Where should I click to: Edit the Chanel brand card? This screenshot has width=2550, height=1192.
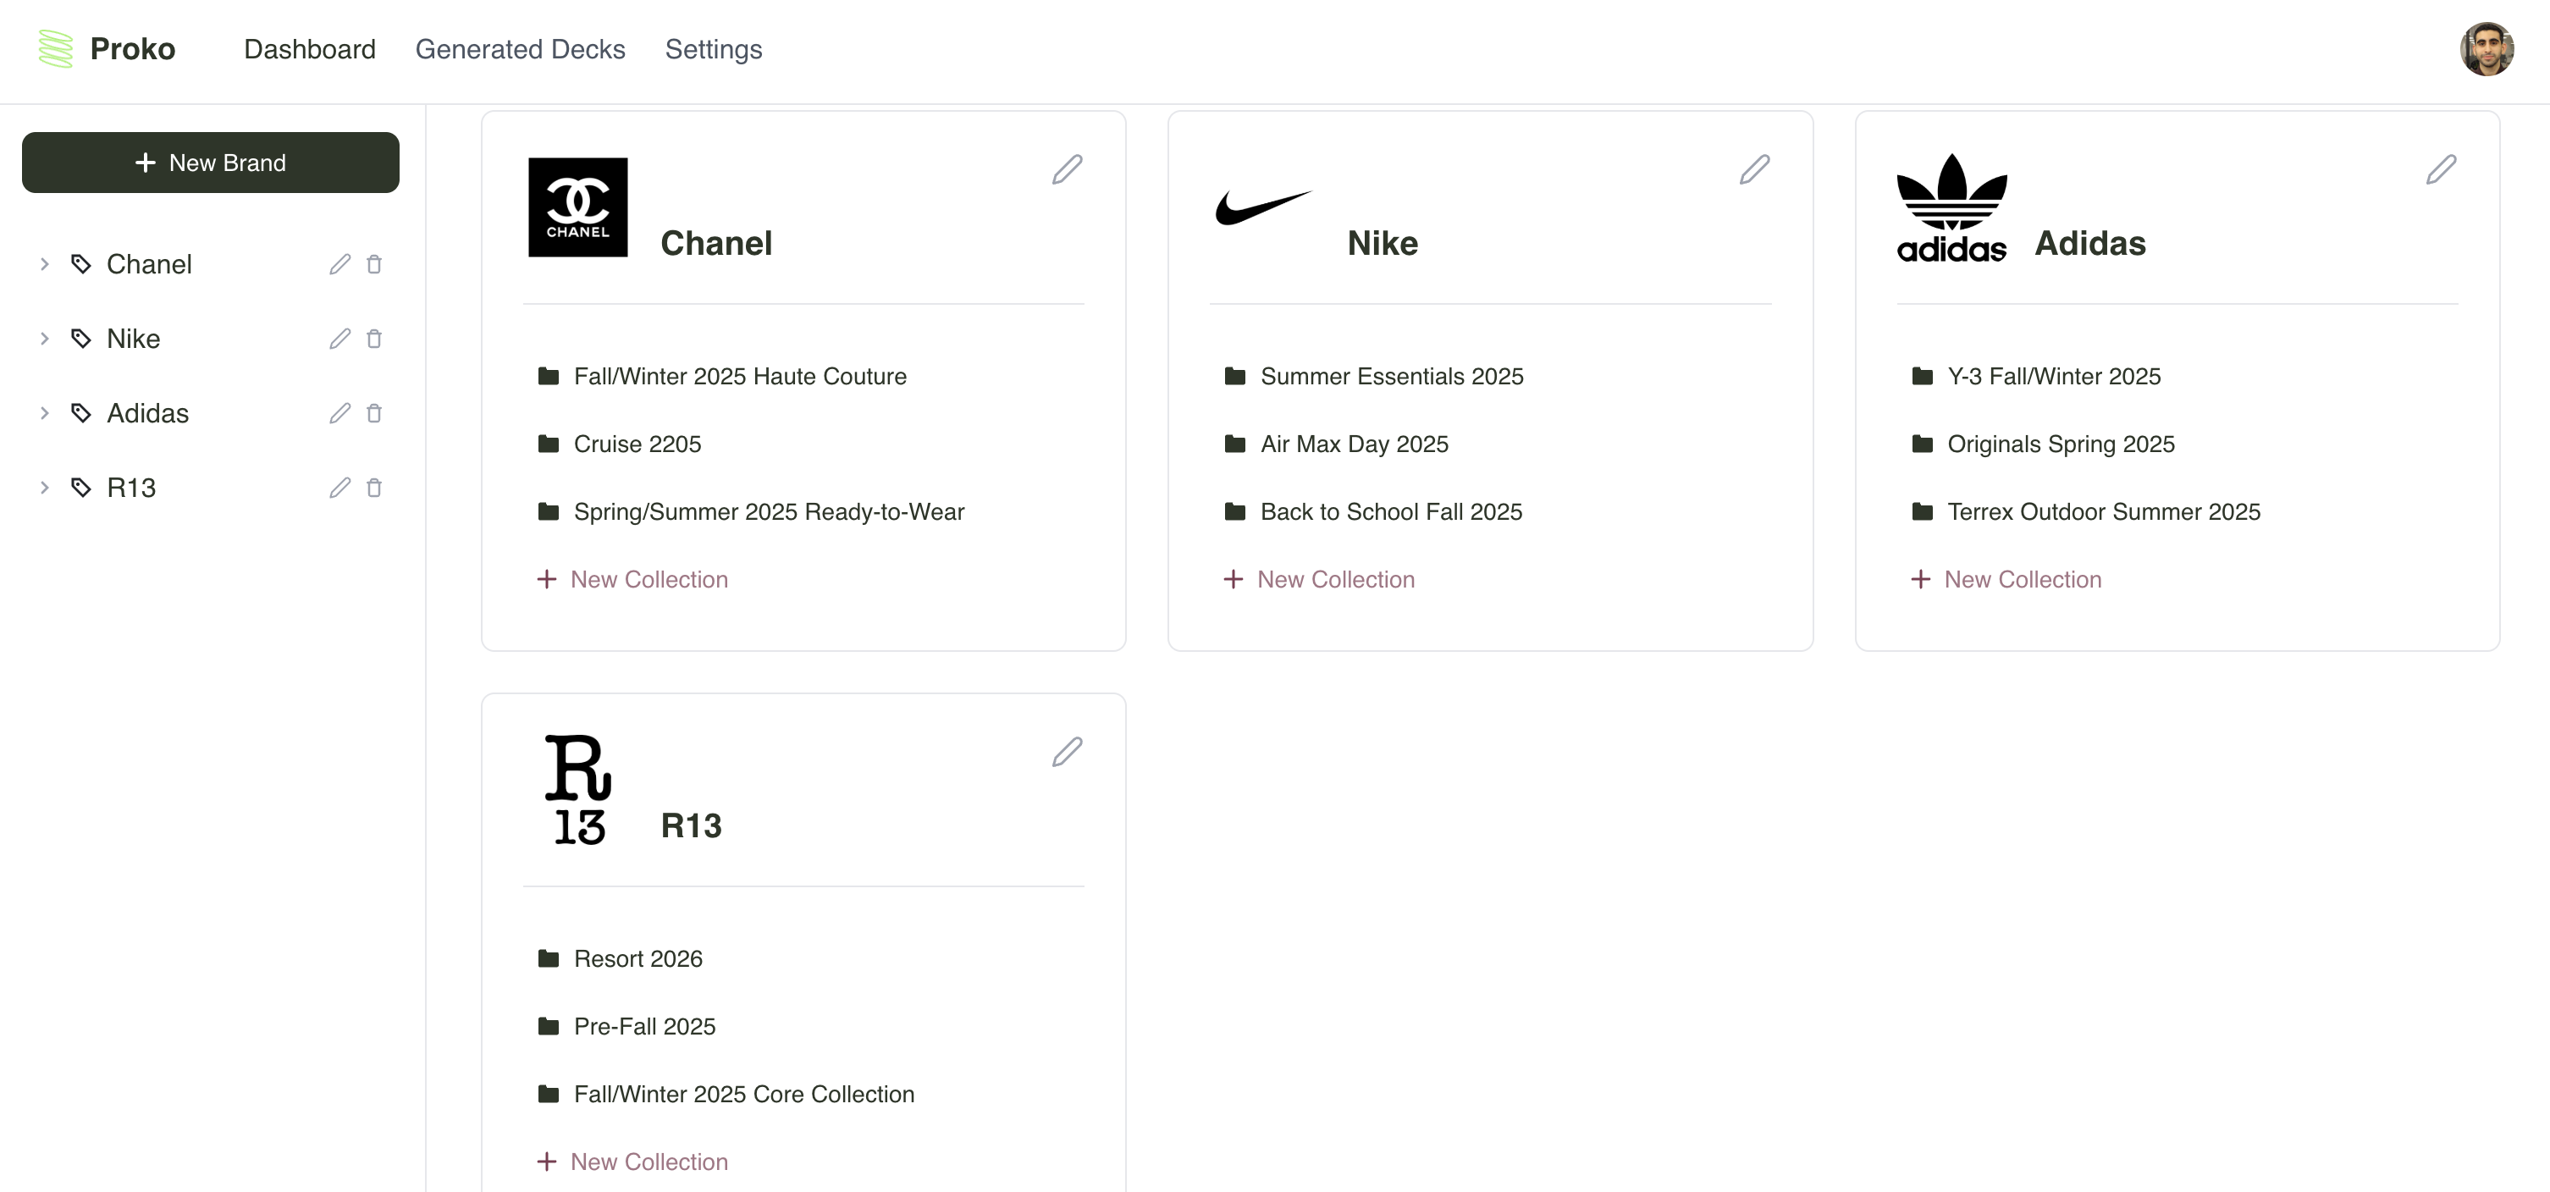click(x=1067, y=169)
